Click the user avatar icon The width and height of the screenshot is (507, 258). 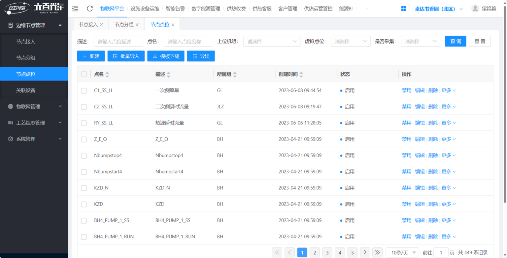(x=475, y=9)
